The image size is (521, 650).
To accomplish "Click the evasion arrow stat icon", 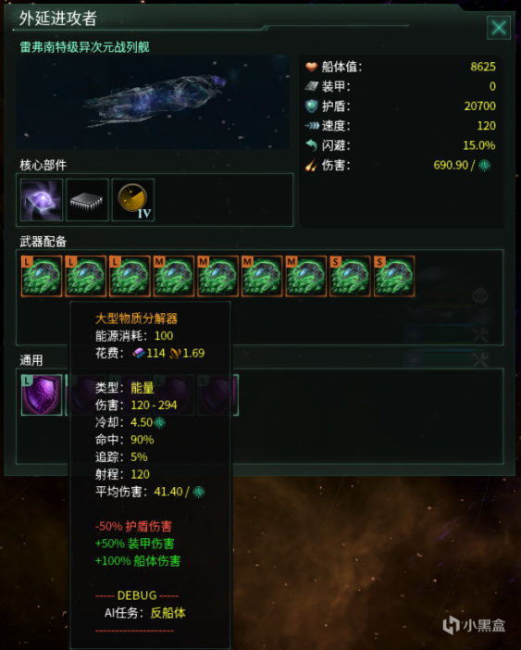I will [x=311, y=145].
